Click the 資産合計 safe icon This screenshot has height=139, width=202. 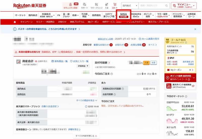coord(18,62)
